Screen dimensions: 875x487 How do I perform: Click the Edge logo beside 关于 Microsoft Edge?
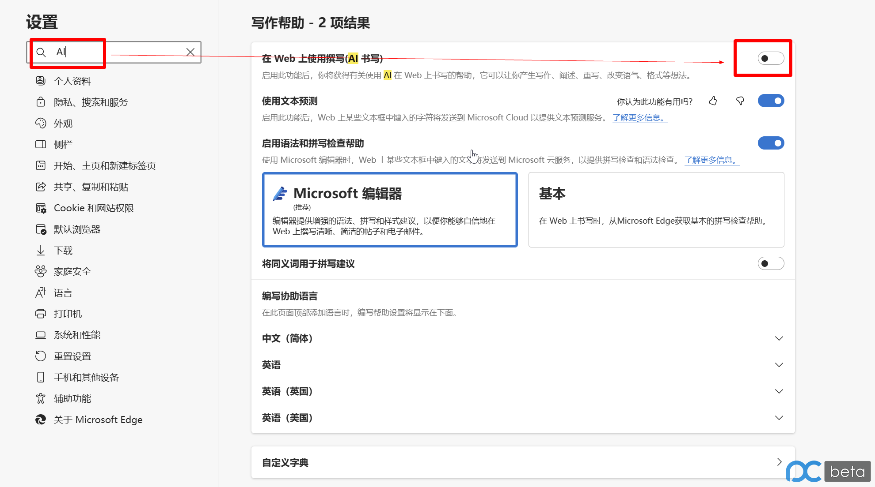point(41,420)
